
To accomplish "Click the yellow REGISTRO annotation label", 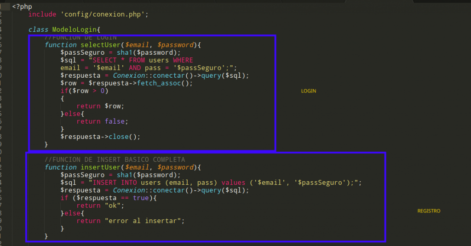I will pyautogui.click(x=429, y=211).
